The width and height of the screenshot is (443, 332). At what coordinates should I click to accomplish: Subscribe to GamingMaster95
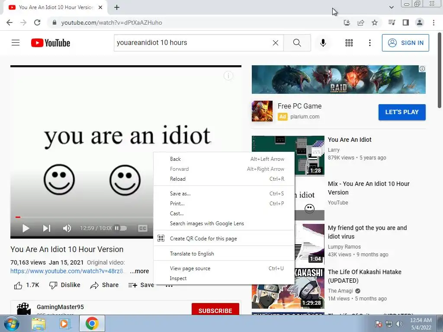point(215,310)
